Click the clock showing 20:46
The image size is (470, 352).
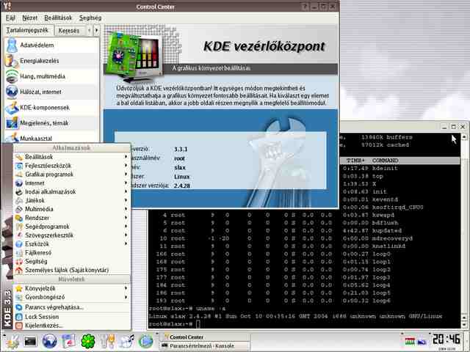[x=446, y=340]
